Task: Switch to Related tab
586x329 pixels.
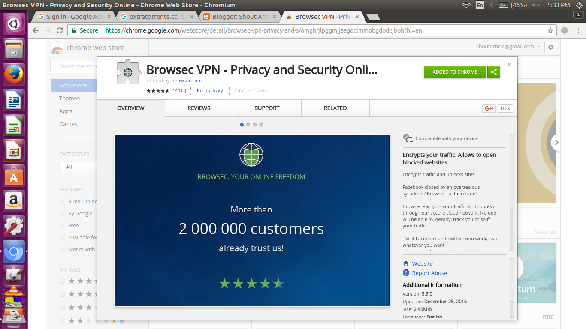Action: point(335,108)
